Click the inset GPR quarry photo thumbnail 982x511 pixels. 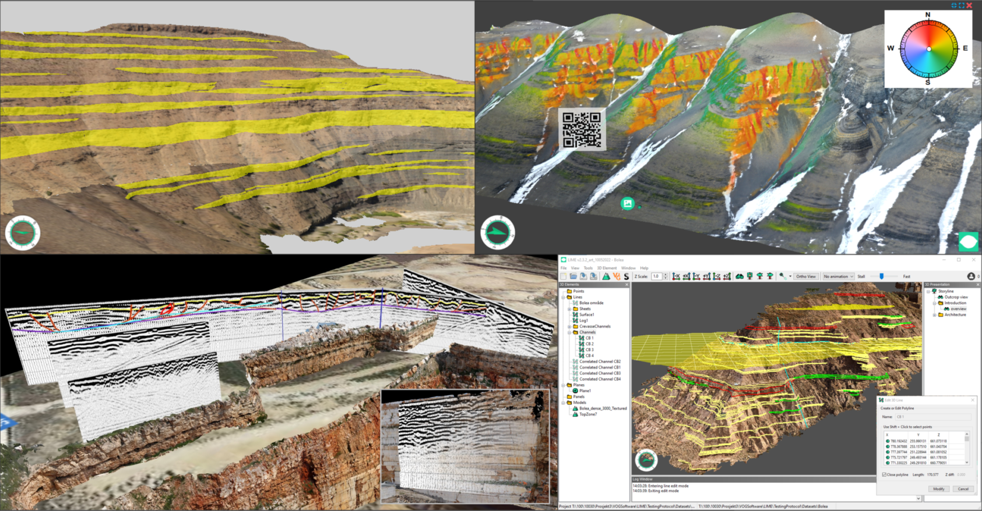point(465,446)
